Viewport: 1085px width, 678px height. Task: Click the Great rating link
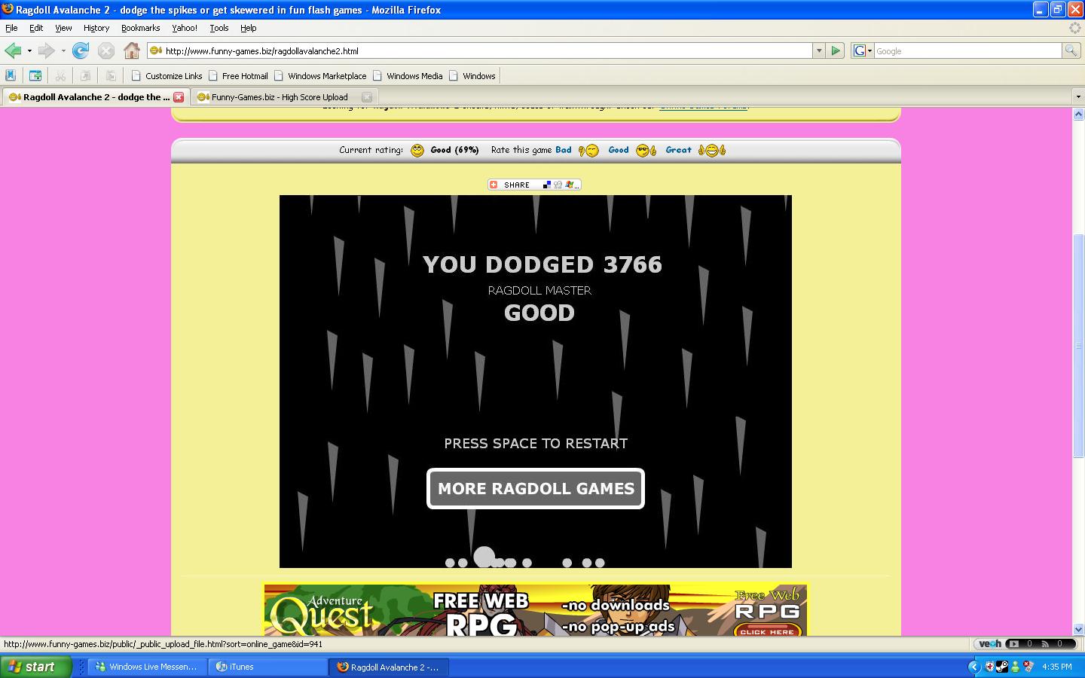pyautogui.click(x=678, y=150)
